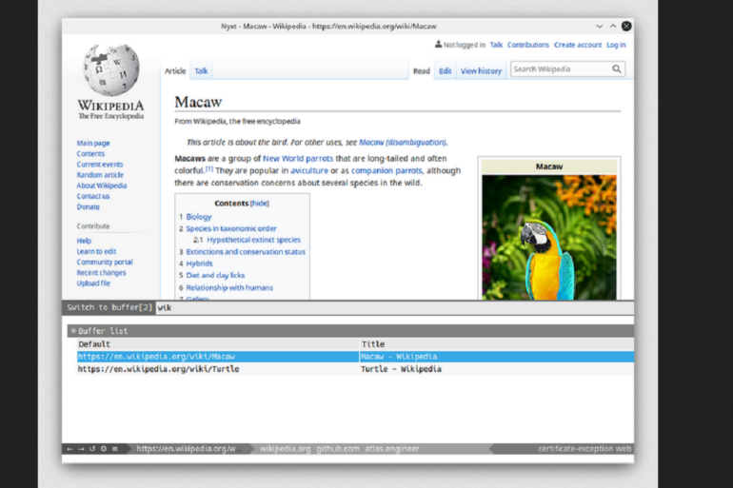The image size is (733, 488).
Task: Click the Wikipedia globe logo
Action: click(x=111, y=70)
